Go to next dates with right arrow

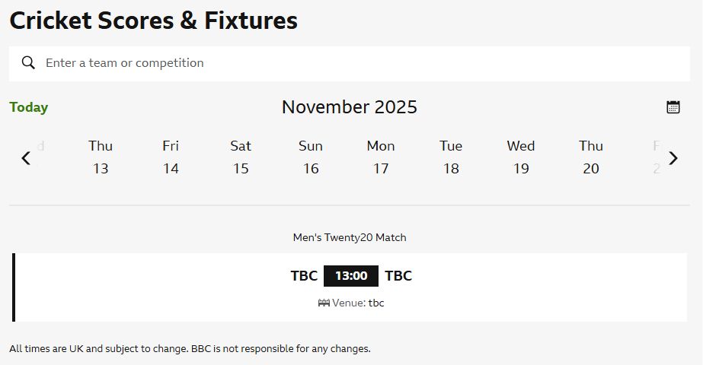coord(673,158)
